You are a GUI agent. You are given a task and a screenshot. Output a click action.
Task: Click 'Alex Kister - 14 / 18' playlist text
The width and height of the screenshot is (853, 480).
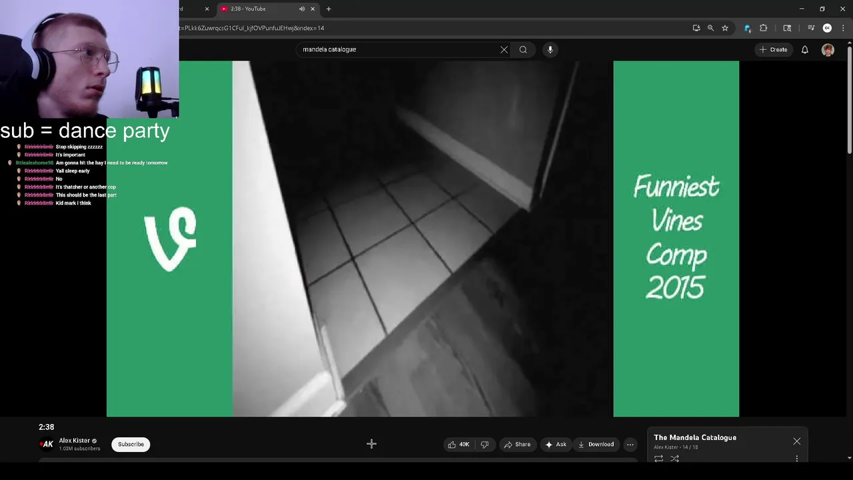click(675, 447)
